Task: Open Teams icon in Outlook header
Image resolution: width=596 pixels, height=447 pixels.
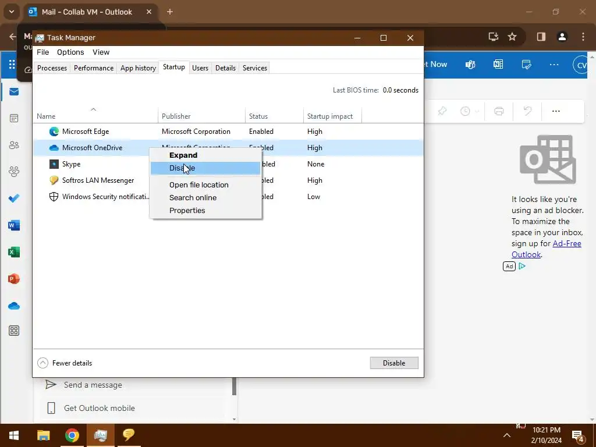Action: [x=470, y=65]
